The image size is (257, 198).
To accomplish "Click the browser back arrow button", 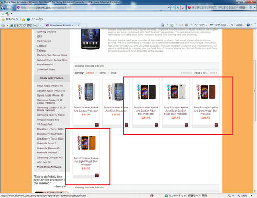I will (3, 8).
